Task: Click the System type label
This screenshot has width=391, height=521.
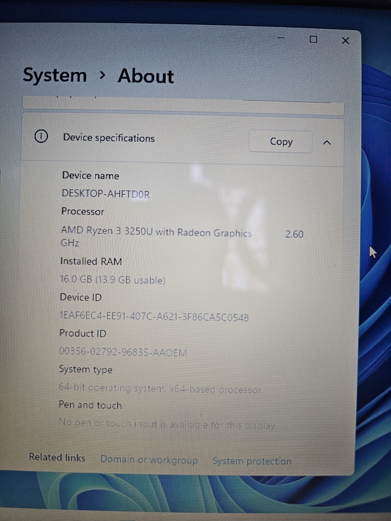Action: [86, 369]
